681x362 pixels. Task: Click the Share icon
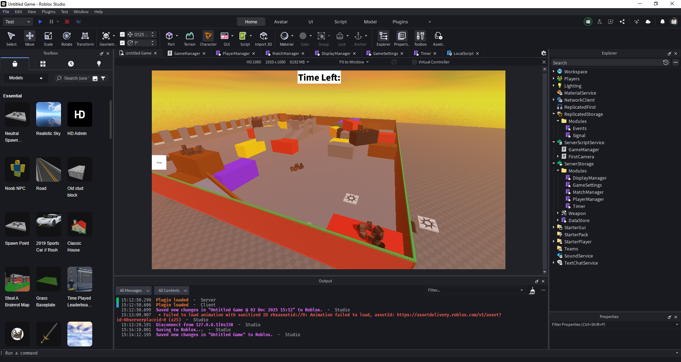(x=622, y=22)
